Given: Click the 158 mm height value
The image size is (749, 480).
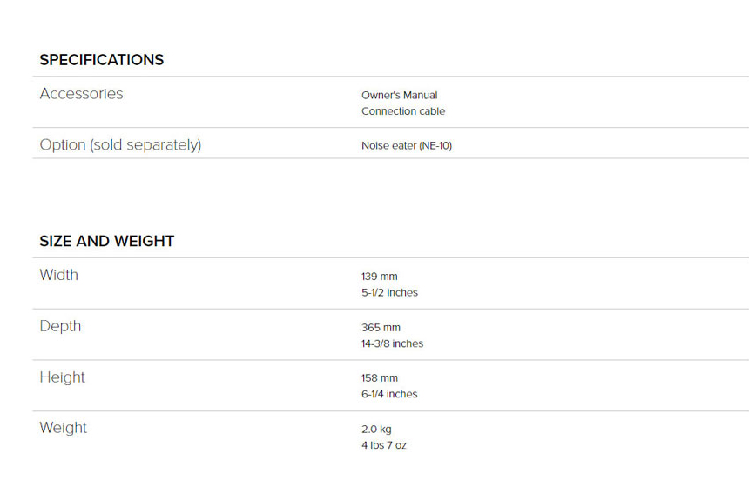Looking at the screenshot, I should [x=379, y=378].
